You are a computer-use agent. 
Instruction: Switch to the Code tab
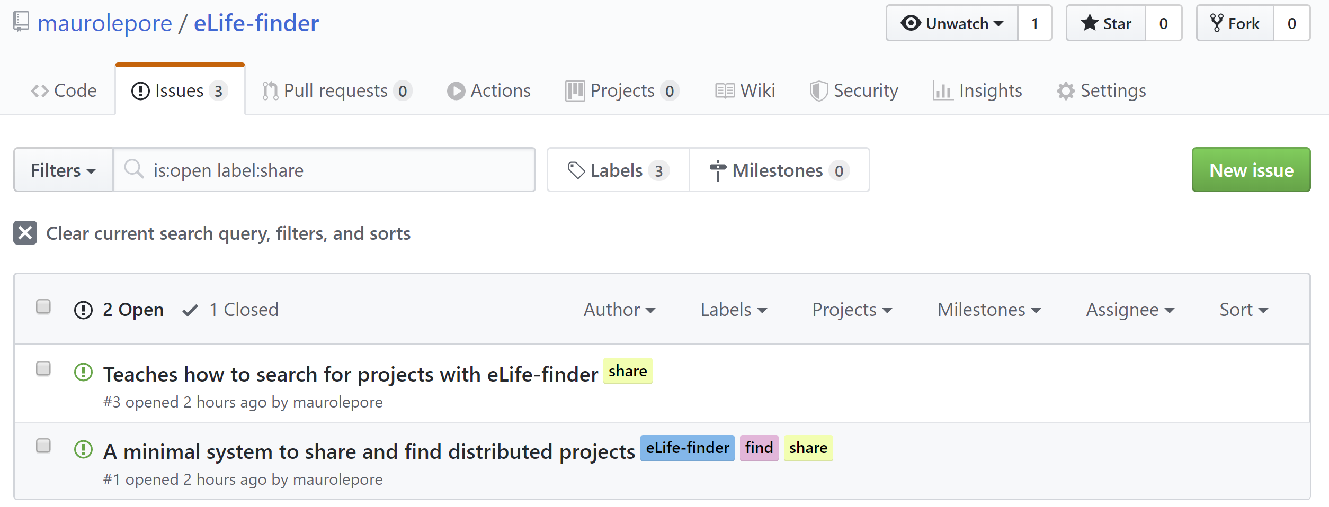point(64,90)
